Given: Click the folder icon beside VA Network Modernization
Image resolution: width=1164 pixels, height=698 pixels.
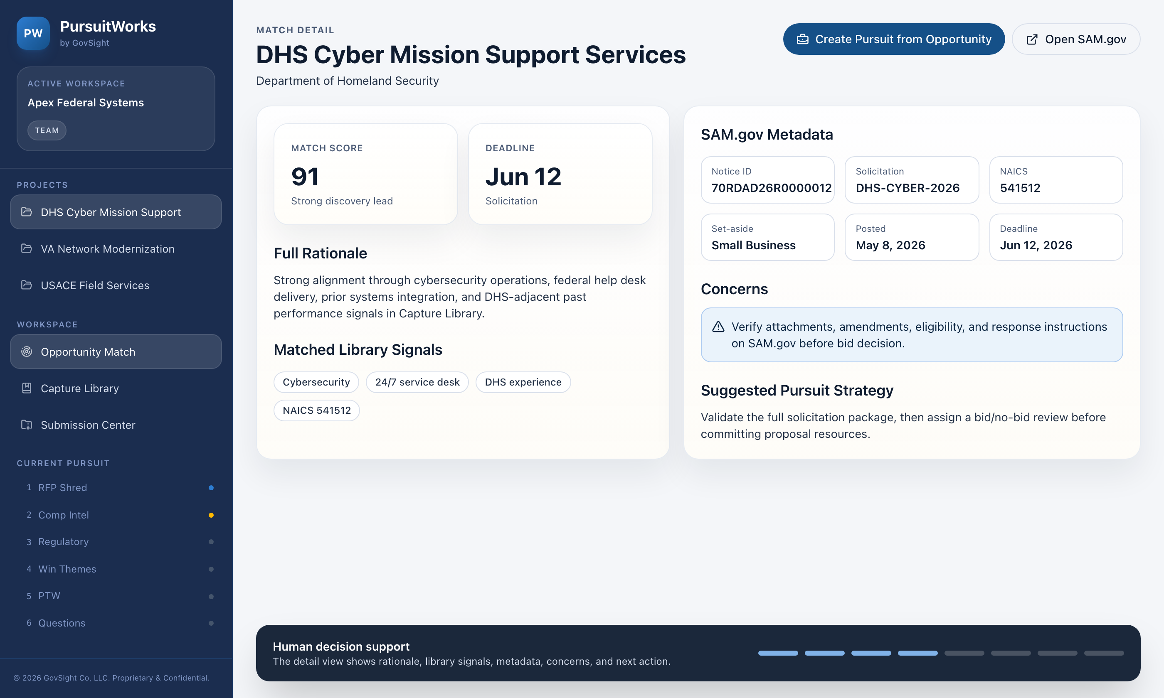Looking at the screenshot, I should 27,248.
